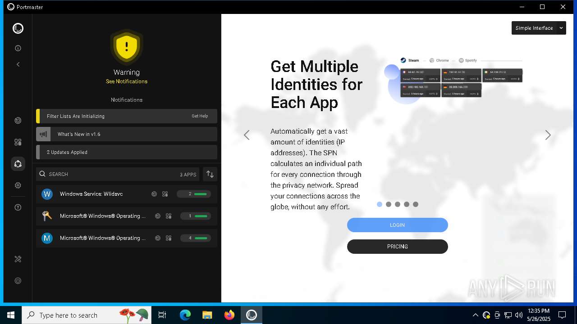Click grid settings icon on Wlidsvc row

(165, 194)
